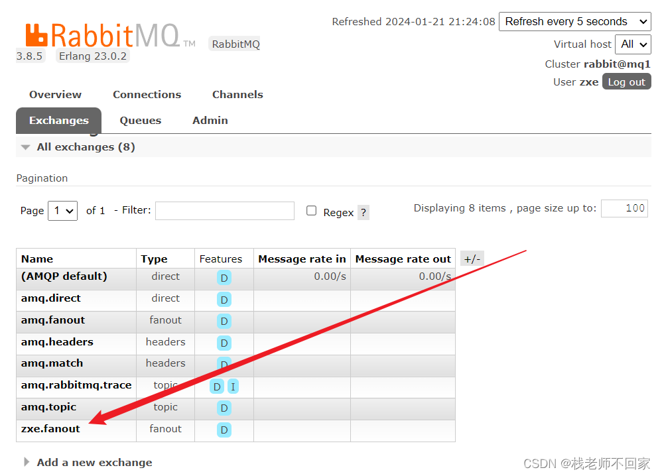The image size is (660, 476).
Task: Open the amq.fanout exchange
Action: click(53, 320)
